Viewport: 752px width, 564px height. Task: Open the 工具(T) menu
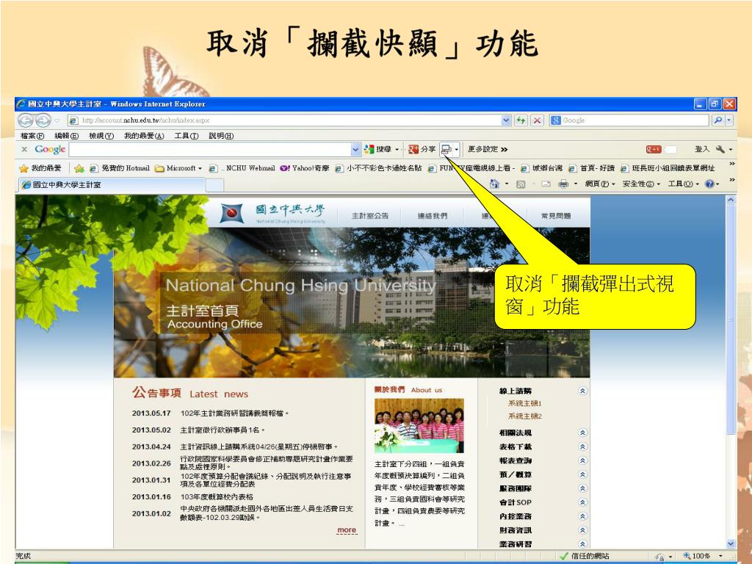coord(186,136)
